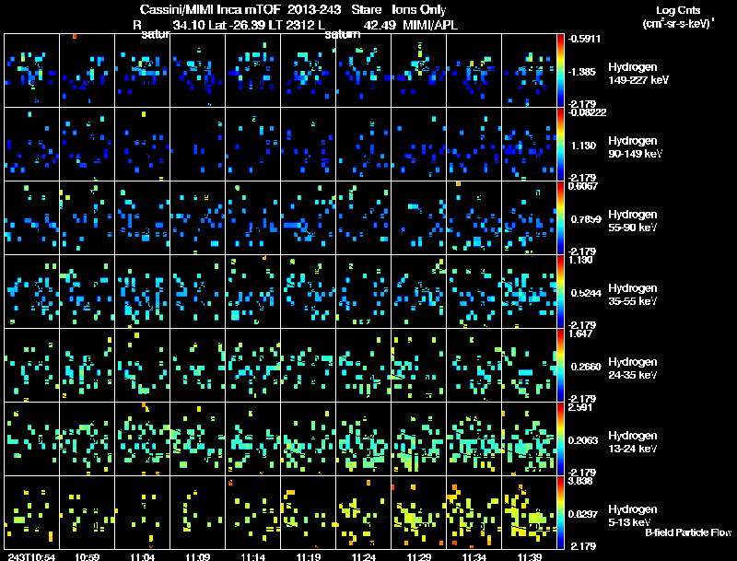
Task: Open the 24-35 keV panel at 11:29
Action: [x=419, y=365]
